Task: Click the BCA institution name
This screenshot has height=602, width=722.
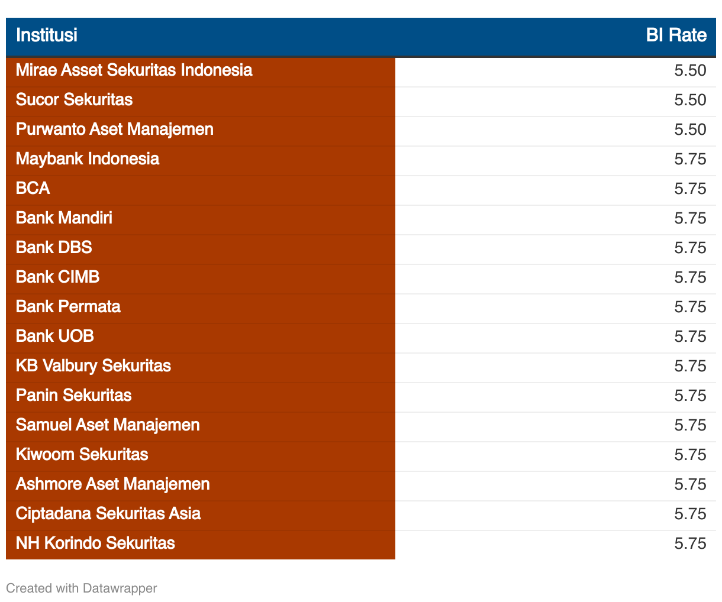Action: 33,189
